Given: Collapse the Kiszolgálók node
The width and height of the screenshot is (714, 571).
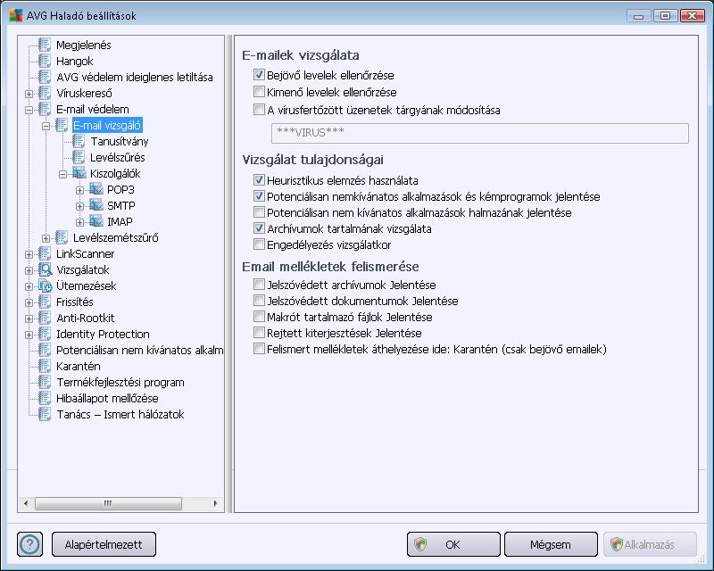Looking at the screenshot, I should point(62,174).
